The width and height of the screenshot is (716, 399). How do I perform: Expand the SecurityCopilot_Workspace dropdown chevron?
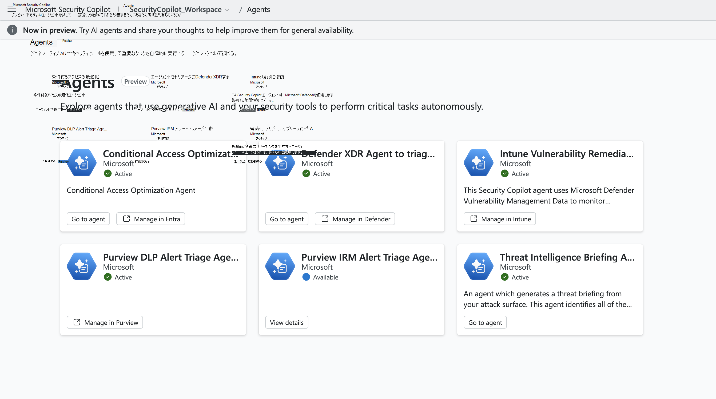pyautogui.click(x=227, y=10)
